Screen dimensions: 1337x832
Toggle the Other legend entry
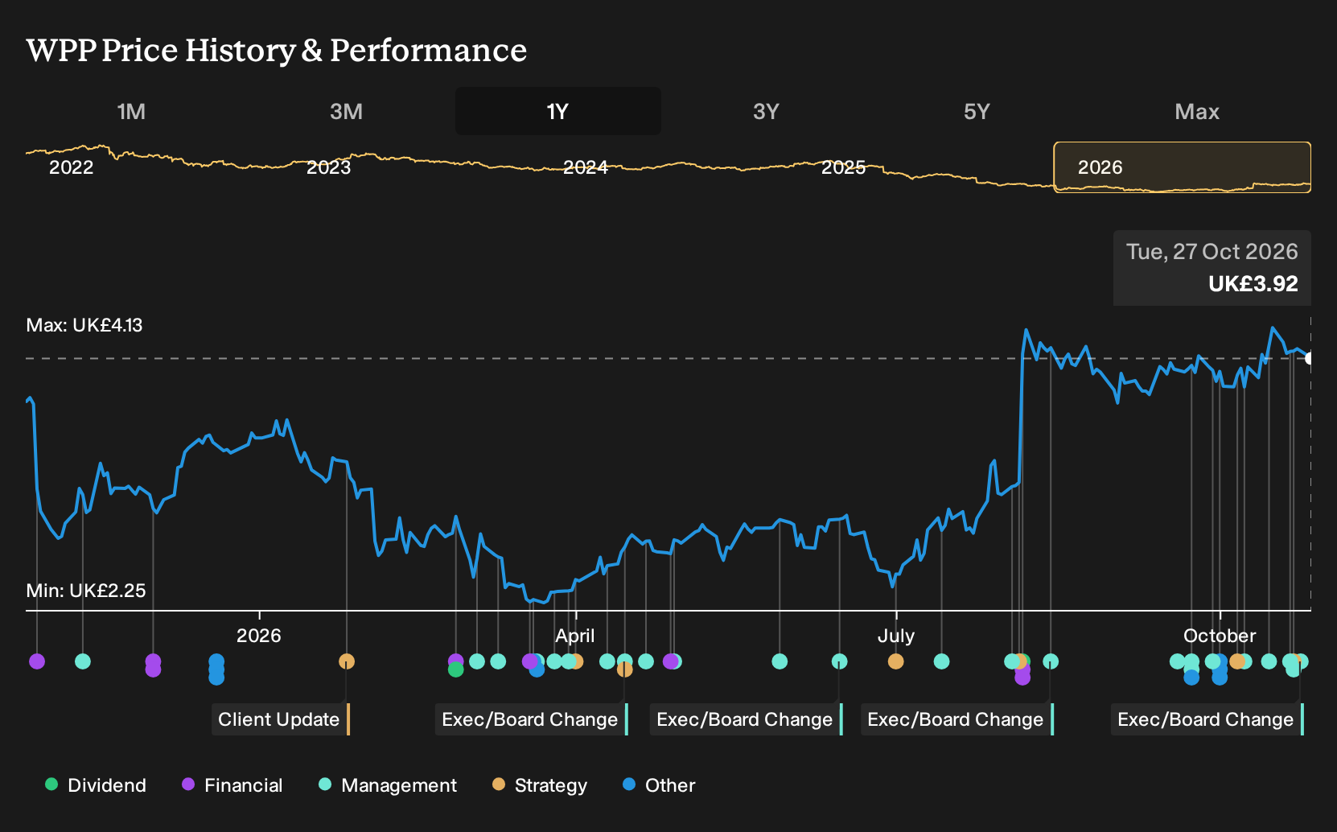pos(659,785)
